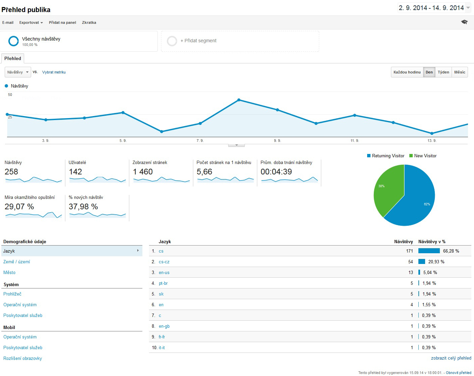Open the Exportovat dropdown menu
This screenshot has height=376, width=474.
tap(31, 22)
